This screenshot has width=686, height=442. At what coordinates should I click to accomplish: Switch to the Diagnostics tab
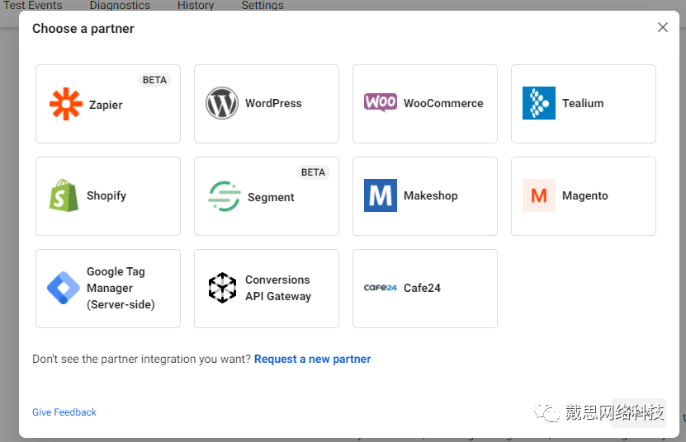[120, 5]
